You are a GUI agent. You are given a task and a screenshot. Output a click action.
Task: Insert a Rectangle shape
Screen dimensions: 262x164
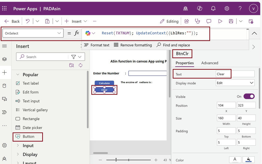tap(27, 119)
